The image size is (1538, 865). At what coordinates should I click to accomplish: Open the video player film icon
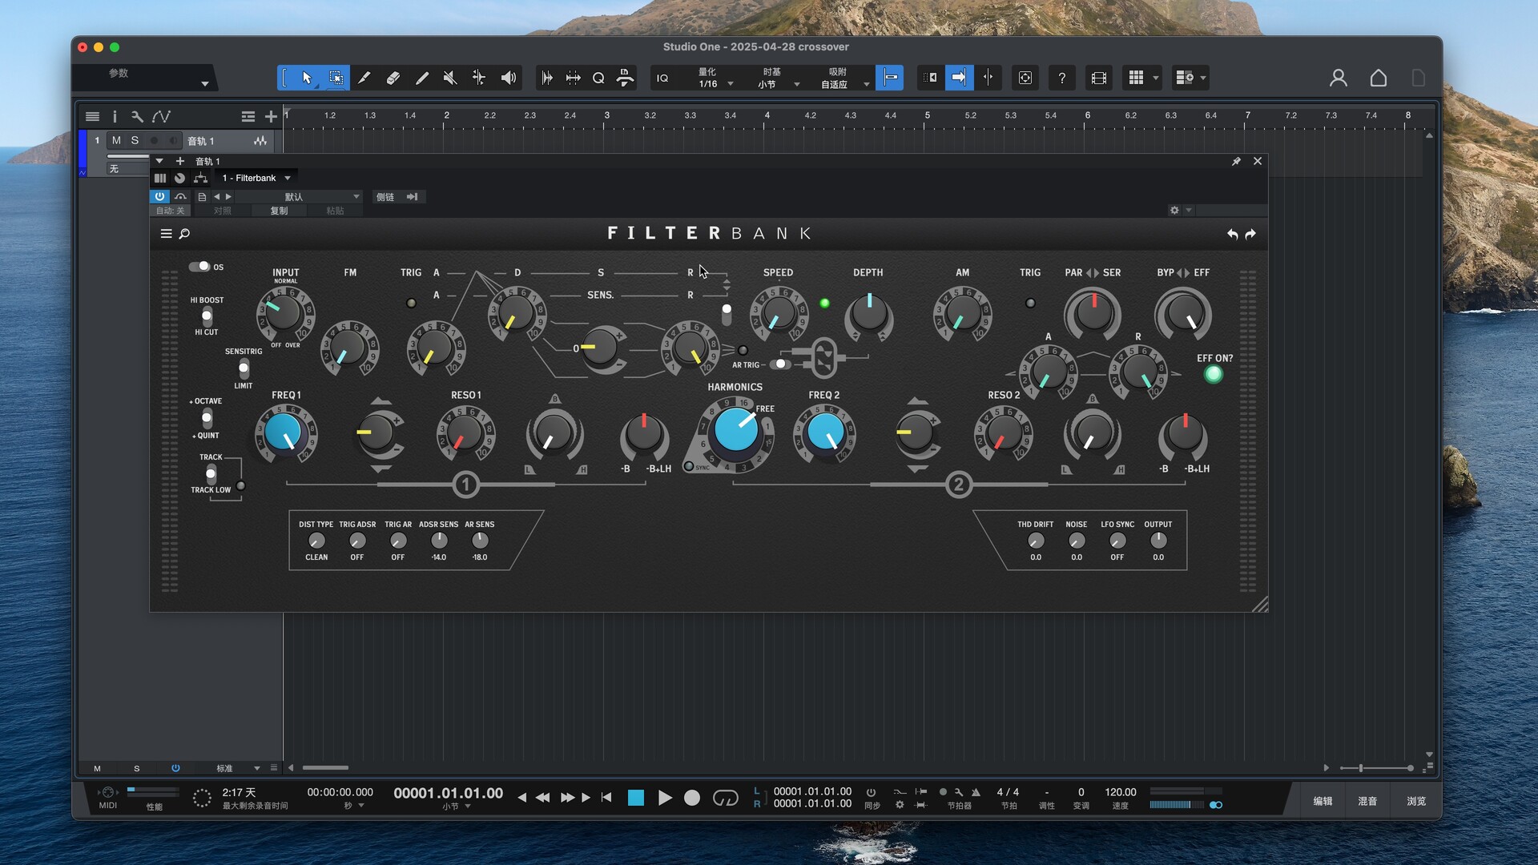[x=1098, y=78]
